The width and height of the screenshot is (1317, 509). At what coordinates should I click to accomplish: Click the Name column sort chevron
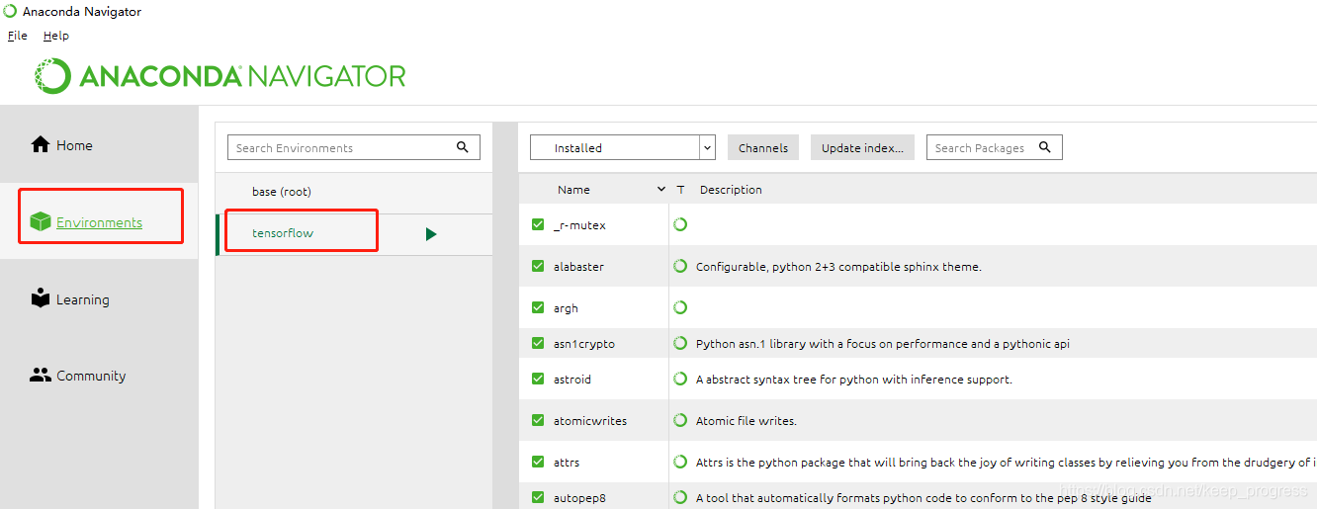pos(661,189)
